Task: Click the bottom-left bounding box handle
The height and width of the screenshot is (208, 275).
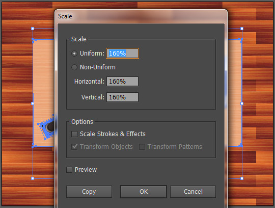Action: pos(33,178)
